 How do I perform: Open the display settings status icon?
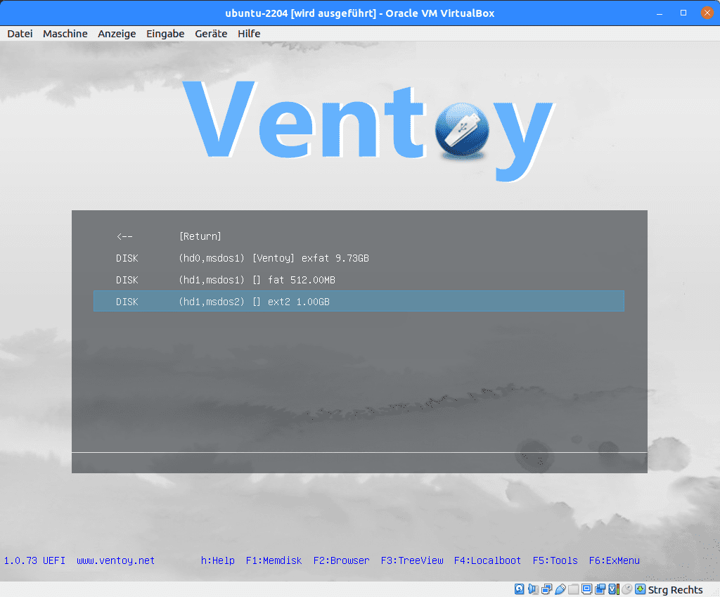(587, 589)
